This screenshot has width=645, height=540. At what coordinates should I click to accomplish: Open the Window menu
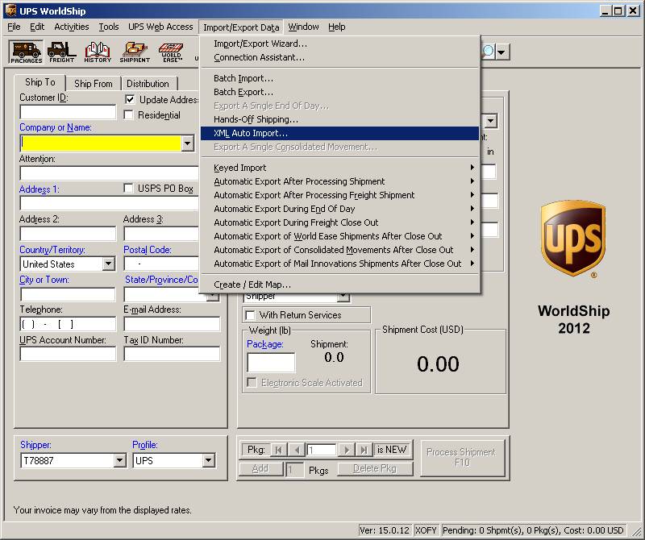tap(303, 27)
